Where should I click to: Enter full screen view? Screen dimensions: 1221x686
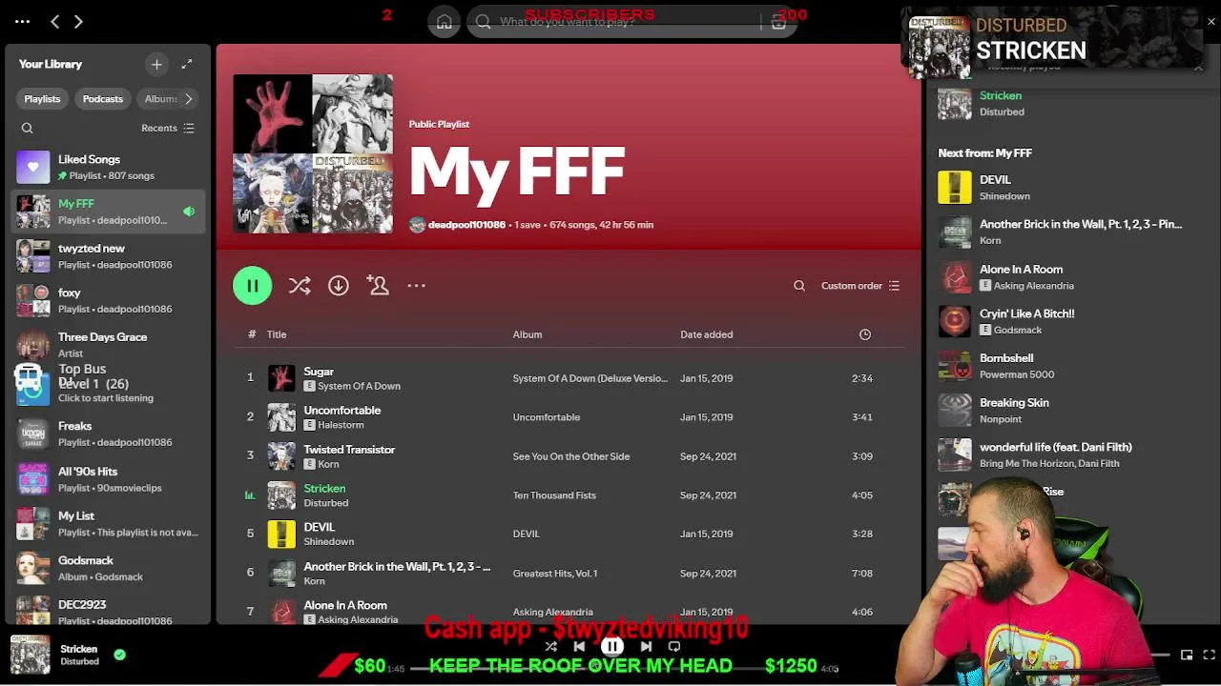click(x=1209, y=655)
